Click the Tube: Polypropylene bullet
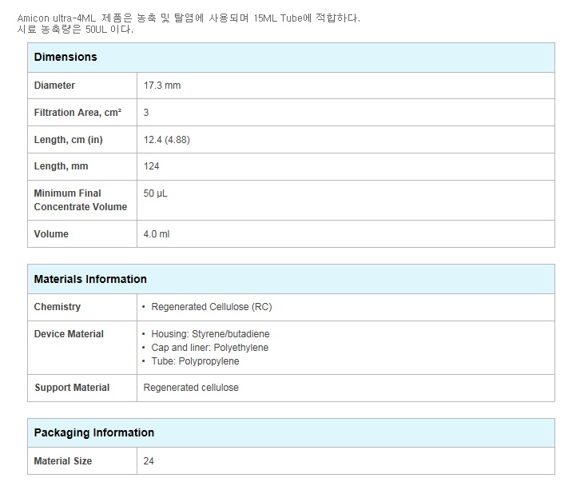 pos(195,361)
